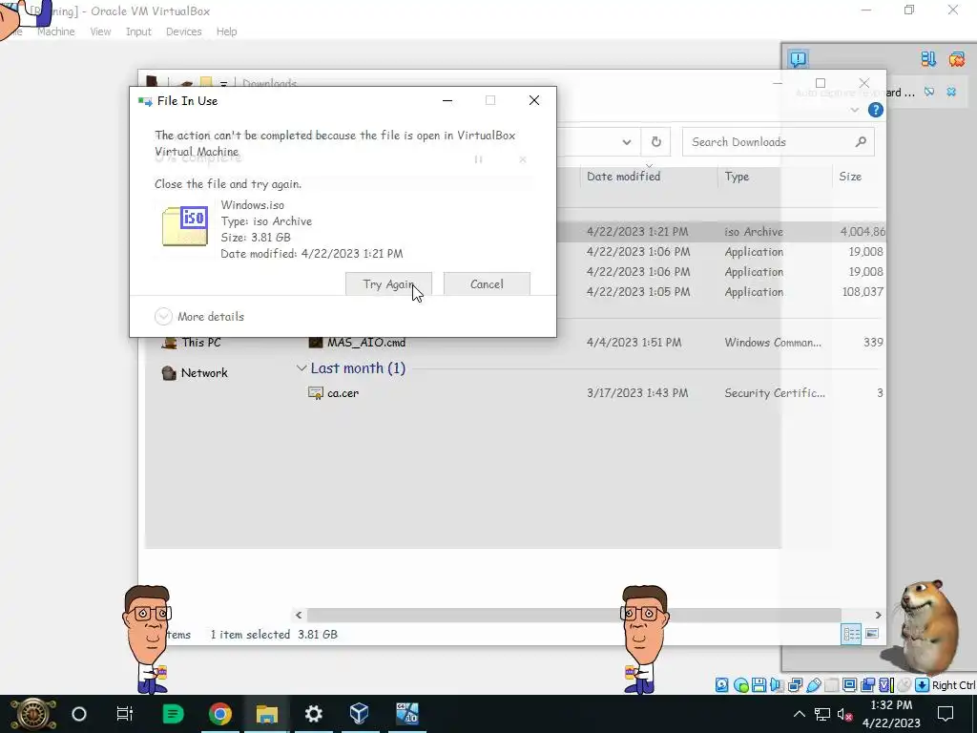This screenshot has height=733, width=977.
Task: Open File Explorer help question mark
Action: coord(875,110)
